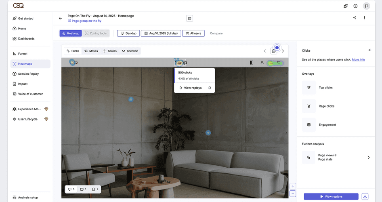This screenshot has height=202, width=382.
Task: Open the help question mark icon
Action: tap(355, 6)
